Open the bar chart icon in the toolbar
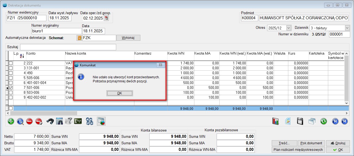 (276, 121)
